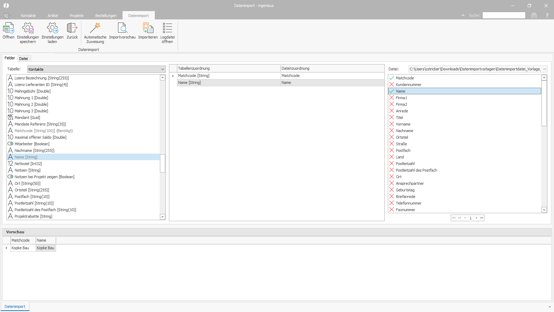Click Einstellungen speichern in the ribbon
The width and height of the screenshot is (554, 312).
pyautogui.click(x=28, y=28)
